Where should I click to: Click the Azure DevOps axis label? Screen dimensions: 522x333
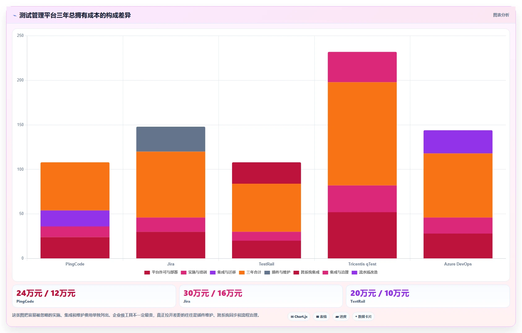tap(458, 264)
